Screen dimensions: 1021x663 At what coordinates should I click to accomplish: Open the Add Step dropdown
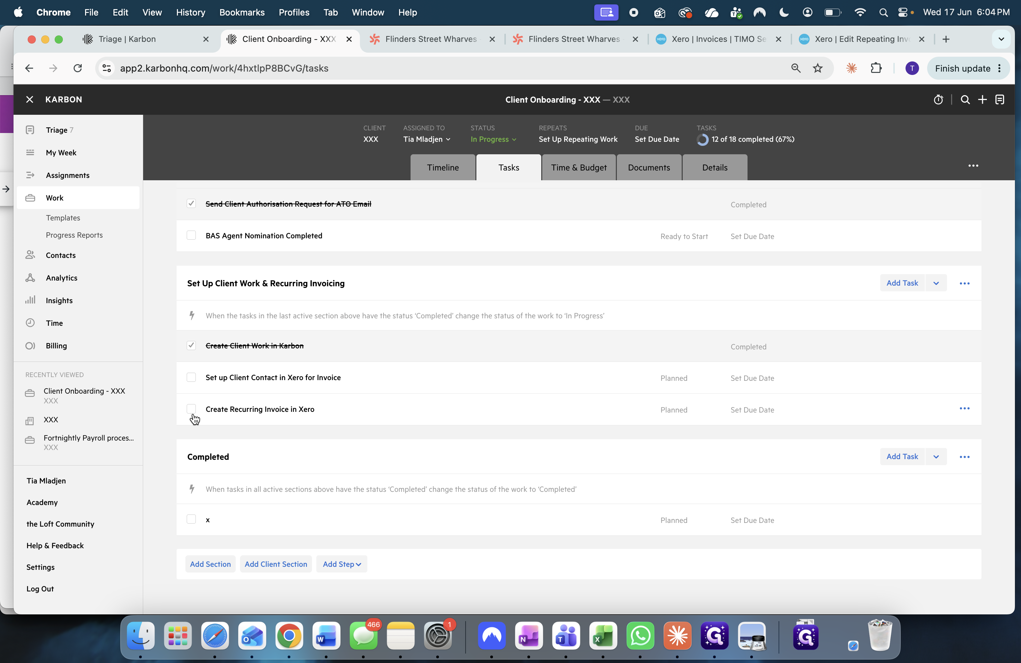click(341, 564)
